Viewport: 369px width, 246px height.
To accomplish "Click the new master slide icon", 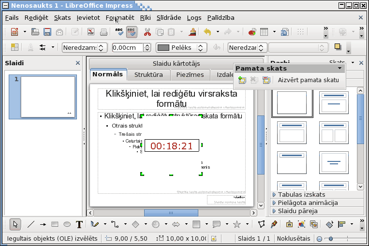I will (x=242, y=80).
